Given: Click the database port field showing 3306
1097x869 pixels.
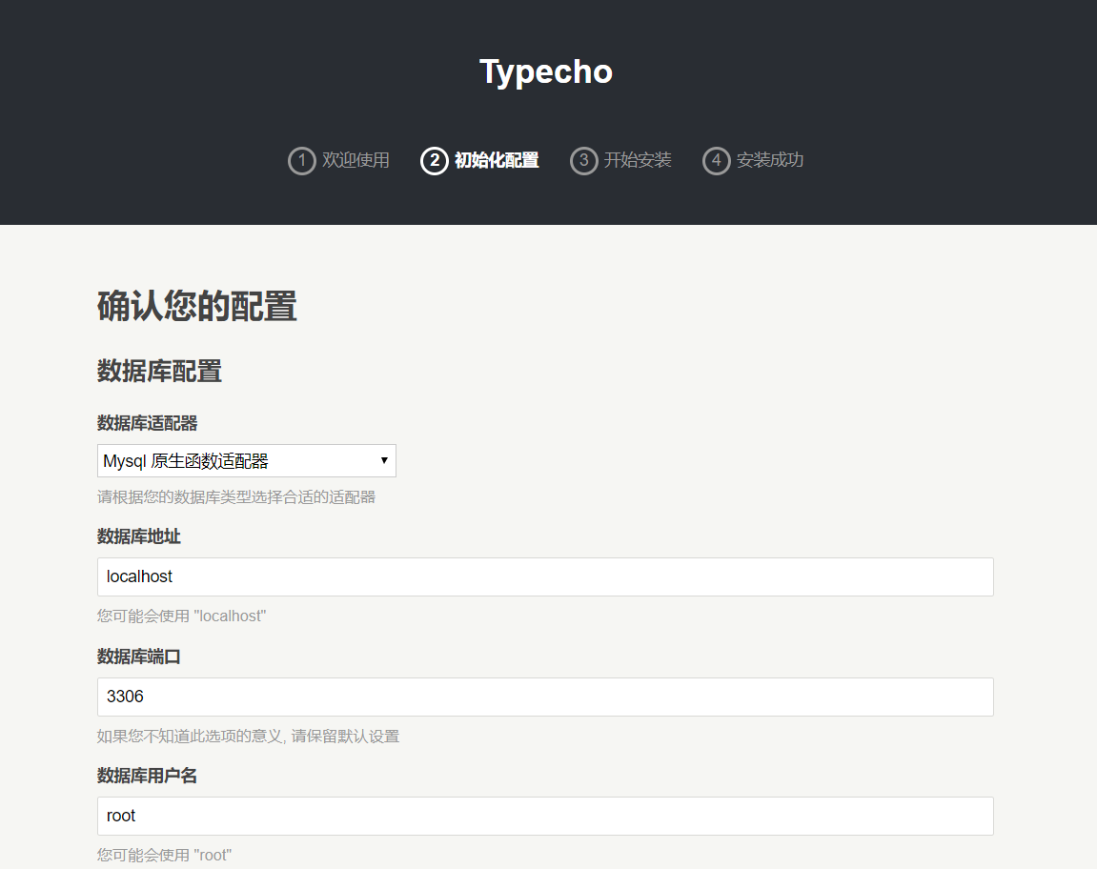Looking at the screenshot, I should pyautogui.click(x=545, y=697).
